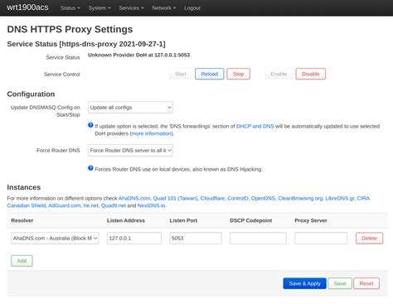Screen dimensions: 393x304
Task: Expand the Force Router DNS dropdown
Action: coord(130,151)
